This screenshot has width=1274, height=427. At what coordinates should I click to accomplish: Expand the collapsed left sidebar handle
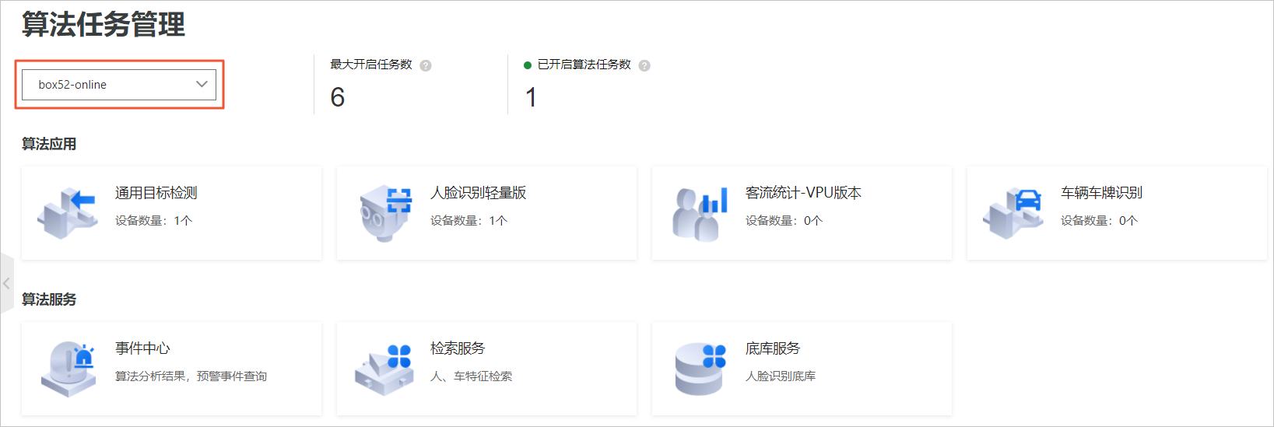point(7,283)
